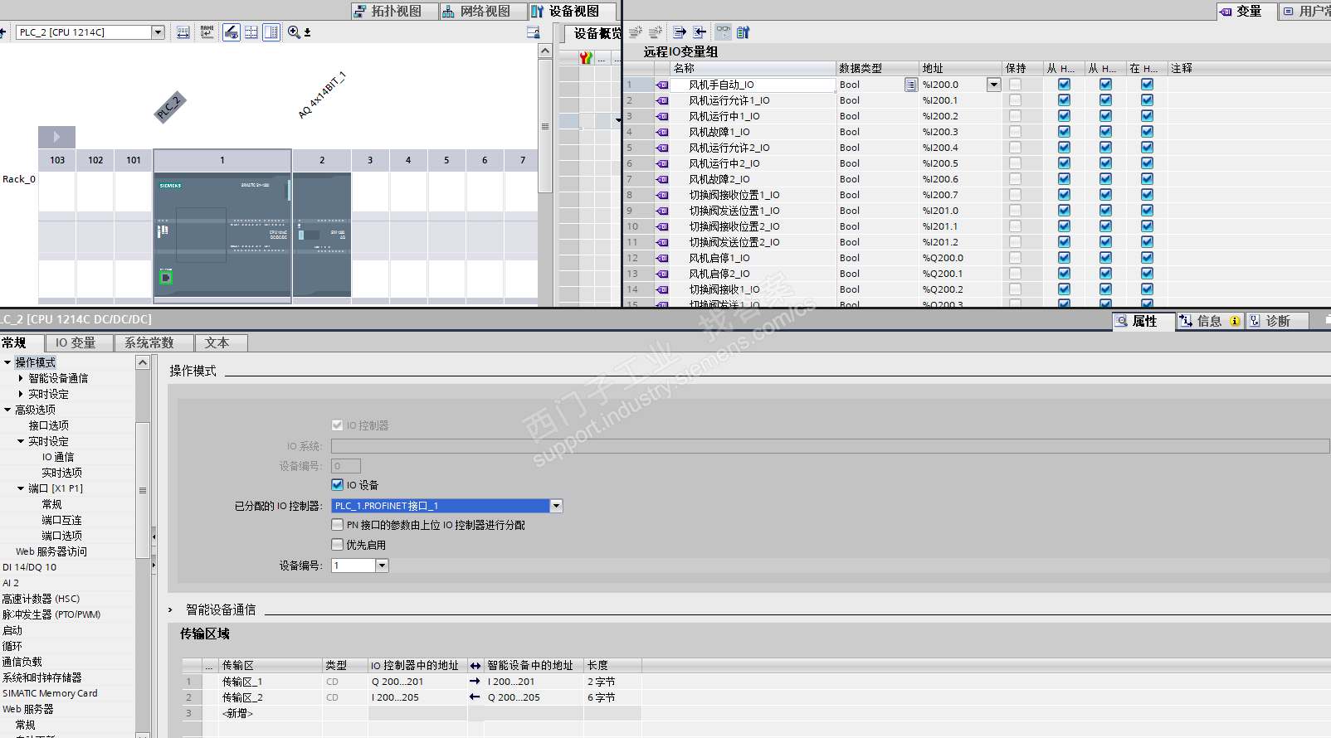Screen dimensions: 1331x738
Task: Click the tag icon for 风机运行允许1_IO row
Action: tap(662, 100)
